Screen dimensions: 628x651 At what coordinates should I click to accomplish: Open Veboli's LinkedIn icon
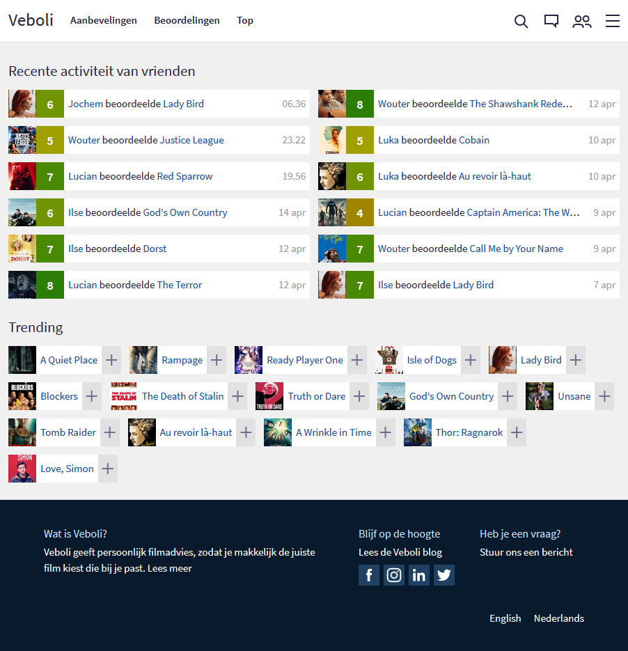coord(419,575)
